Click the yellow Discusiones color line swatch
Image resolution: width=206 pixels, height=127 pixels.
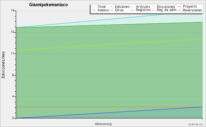click(x=153, y=7)
